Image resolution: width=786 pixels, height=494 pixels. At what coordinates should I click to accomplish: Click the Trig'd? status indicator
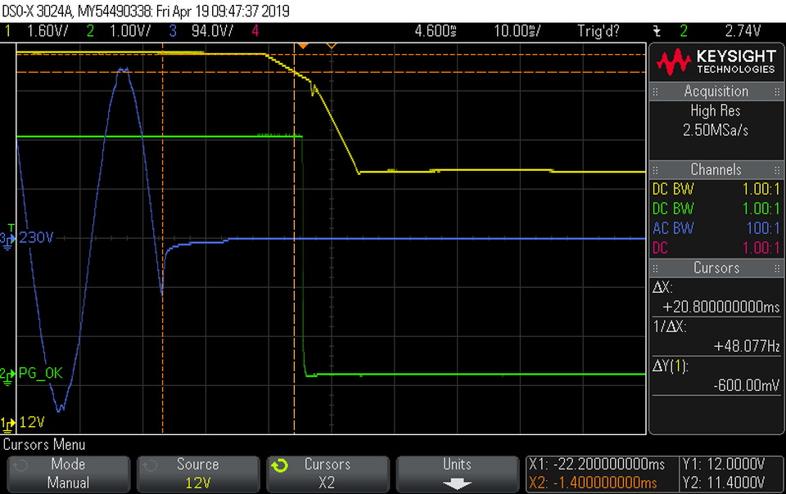pyautogui.click(x=599, y=31)
